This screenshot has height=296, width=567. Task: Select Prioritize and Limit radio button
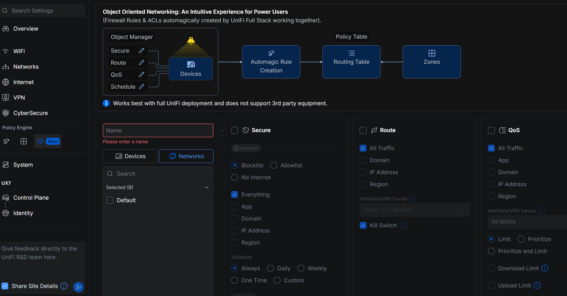click(x=491, y=251)
